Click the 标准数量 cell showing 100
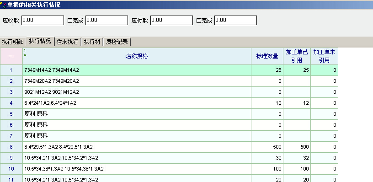Image resolution: width=373 pixels, height=182 pixels. tap(267, 169)
